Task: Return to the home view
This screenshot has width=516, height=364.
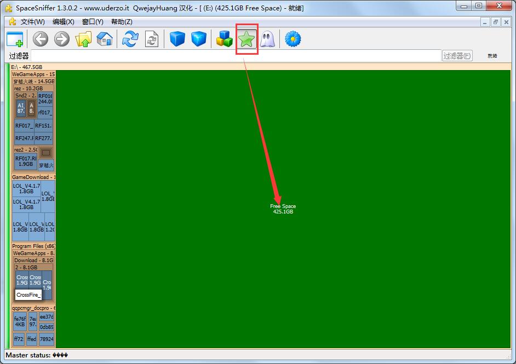Action: pos(105,39)
